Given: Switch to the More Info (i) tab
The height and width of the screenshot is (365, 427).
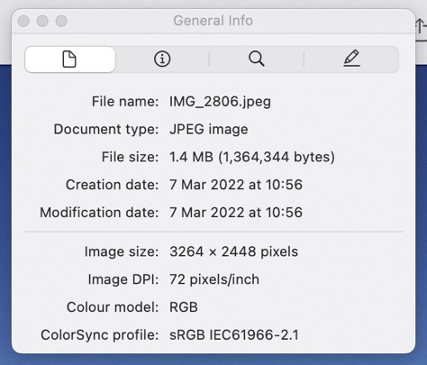Looking at the screenshot, I should click(162, 59).
